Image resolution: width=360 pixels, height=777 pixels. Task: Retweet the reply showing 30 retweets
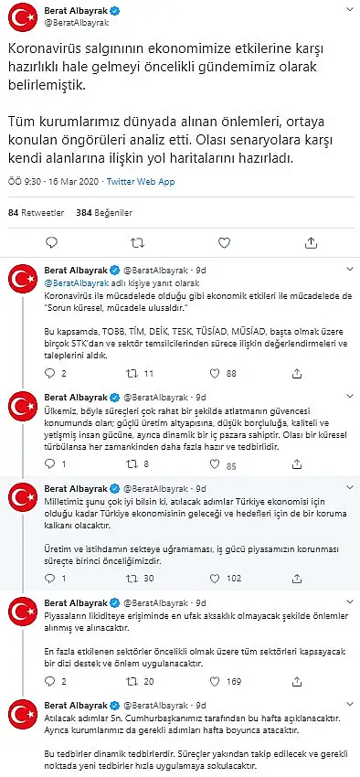132,579
